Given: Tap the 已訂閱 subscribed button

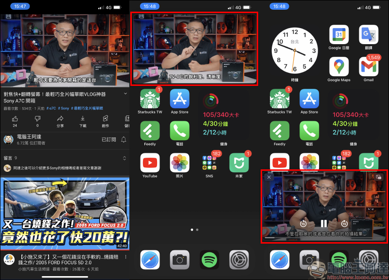Looking at the screenshot, I should coord(108,140).
